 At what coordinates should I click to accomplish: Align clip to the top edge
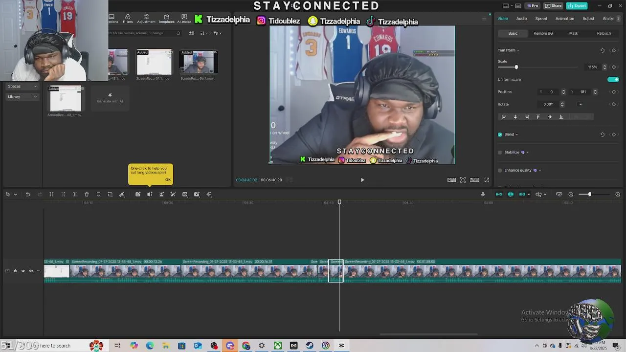point(538,117)
